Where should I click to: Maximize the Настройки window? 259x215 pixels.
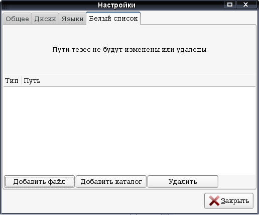(x=230, y=5)
